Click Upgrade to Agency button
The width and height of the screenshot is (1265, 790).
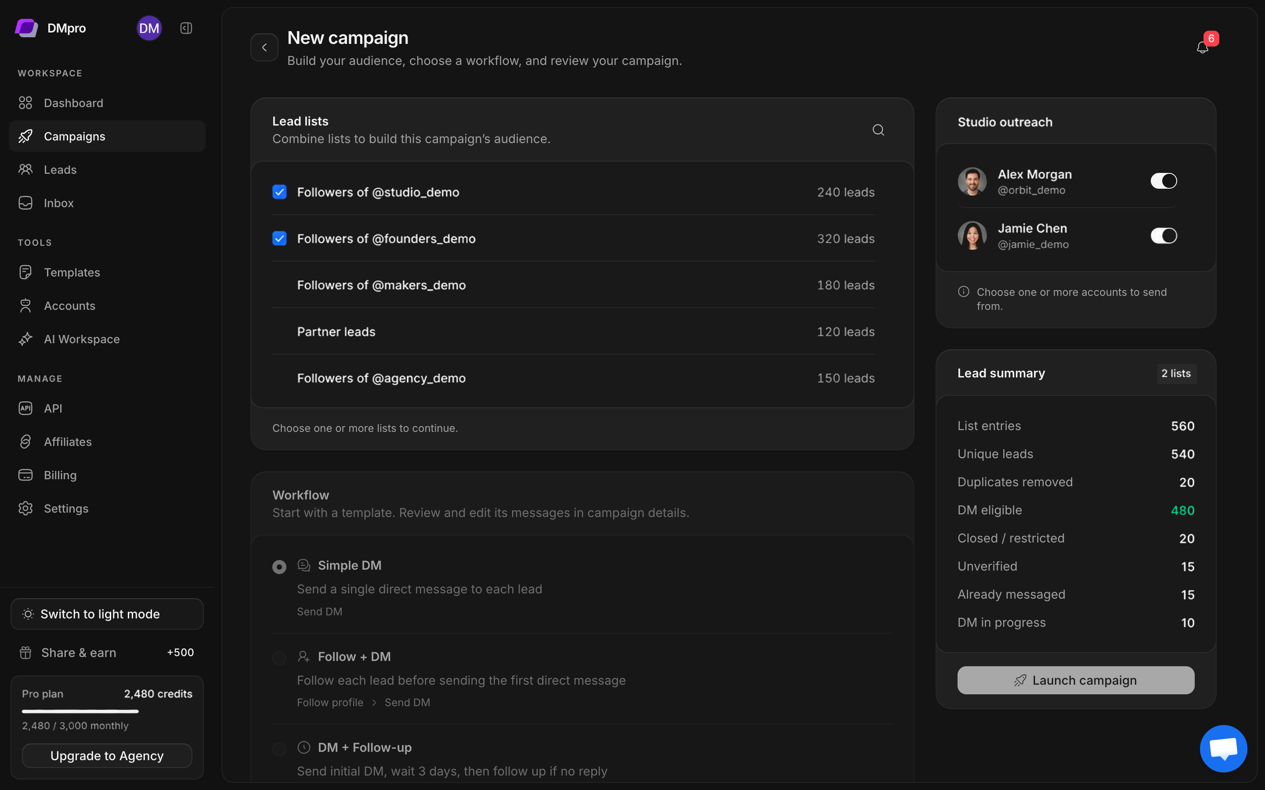pyautogui.click(x=107, y=755)
